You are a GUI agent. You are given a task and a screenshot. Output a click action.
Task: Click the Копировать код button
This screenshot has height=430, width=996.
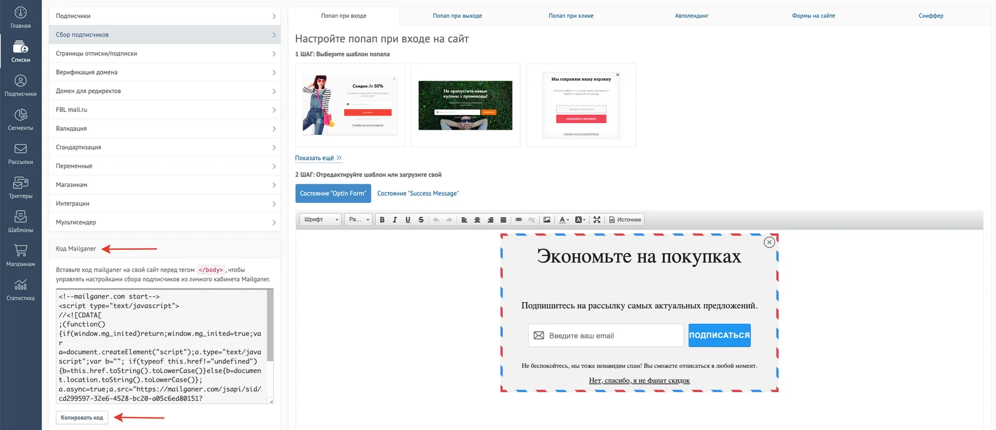tap(82, 418)
